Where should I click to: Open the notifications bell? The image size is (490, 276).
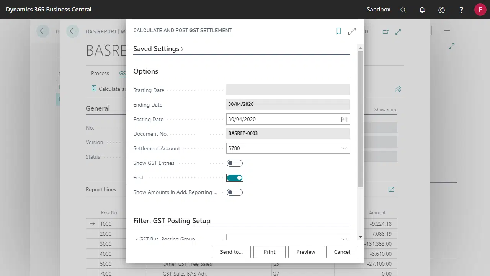point(422,10)
